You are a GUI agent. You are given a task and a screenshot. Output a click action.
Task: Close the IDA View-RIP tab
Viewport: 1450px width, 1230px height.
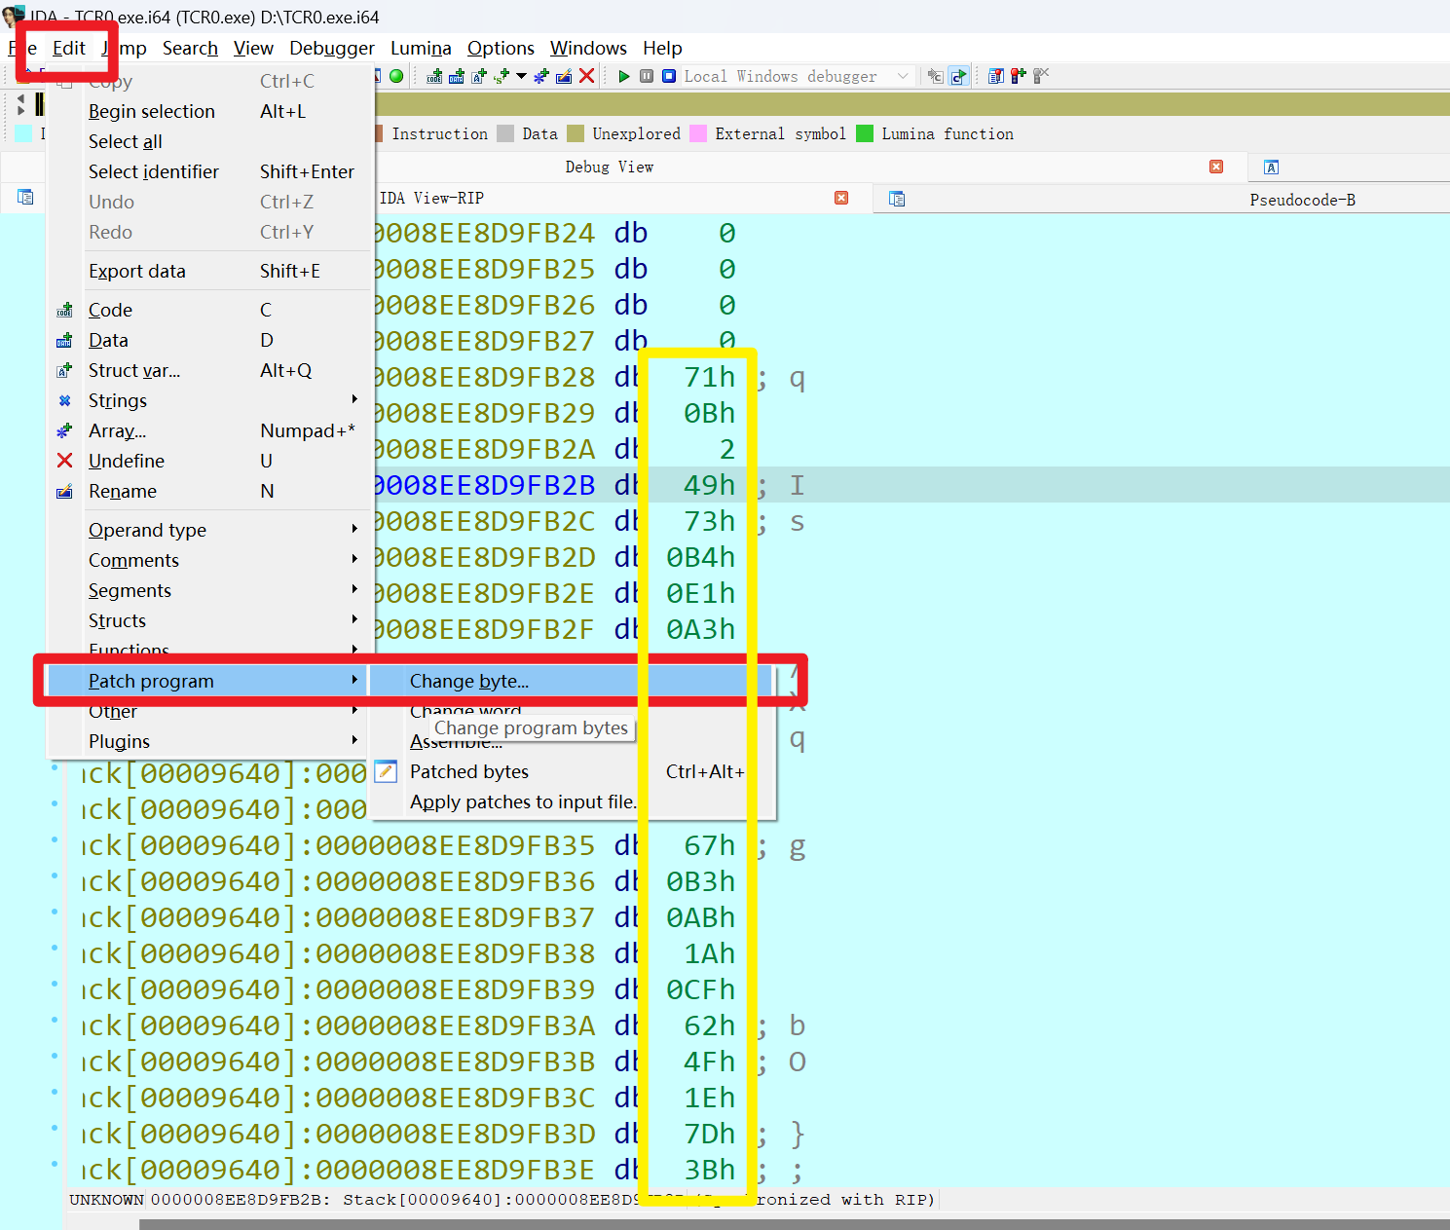[841, 198]
